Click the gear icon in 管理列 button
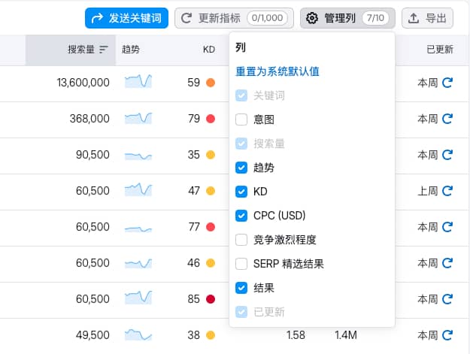The width and height of the screenshot is (470, 354). (312, 18)
